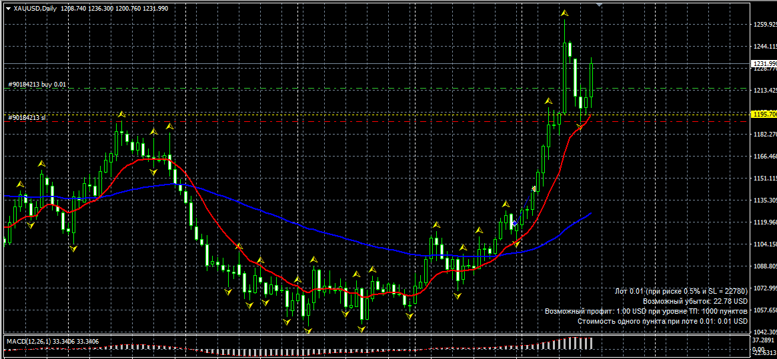Click price scale value 1213.425
The width and height of the screenshot is (777, 359).
pyautogui.click(x=764, y=91)
